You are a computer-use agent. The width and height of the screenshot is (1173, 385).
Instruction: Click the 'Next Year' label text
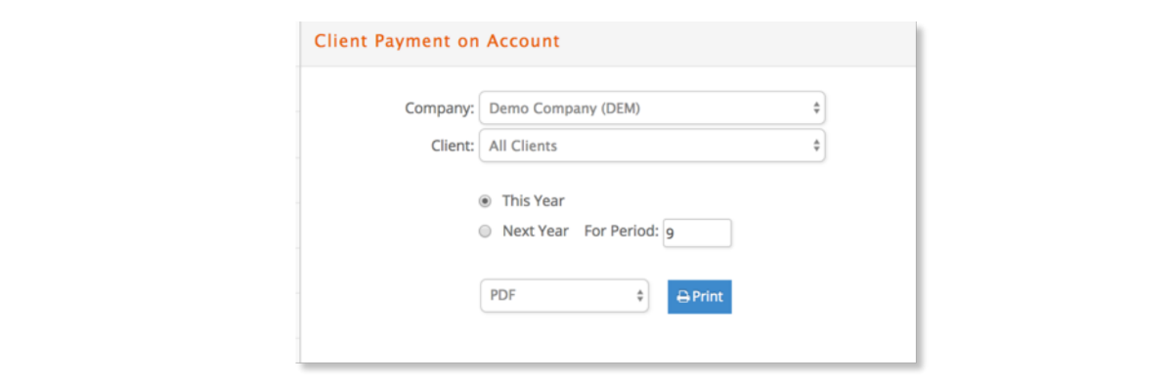(536, 233)
